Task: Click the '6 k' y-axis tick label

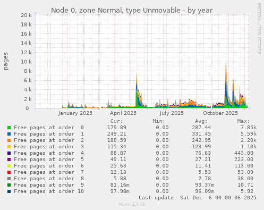Action: [x=28, y=80]
